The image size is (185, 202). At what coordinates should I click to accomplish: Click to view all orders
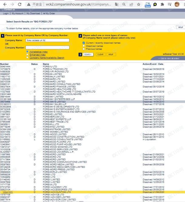169,59
